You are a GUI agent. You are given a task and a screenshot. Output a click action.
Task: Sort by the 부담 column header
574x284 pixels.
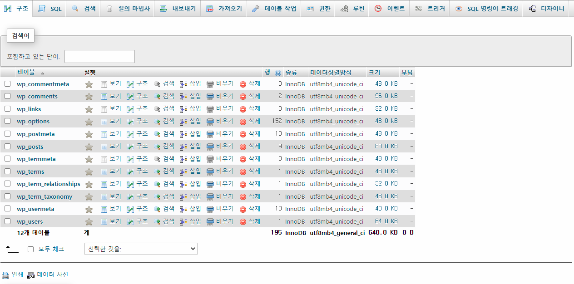pyautogui.click(x=407, y=73)
